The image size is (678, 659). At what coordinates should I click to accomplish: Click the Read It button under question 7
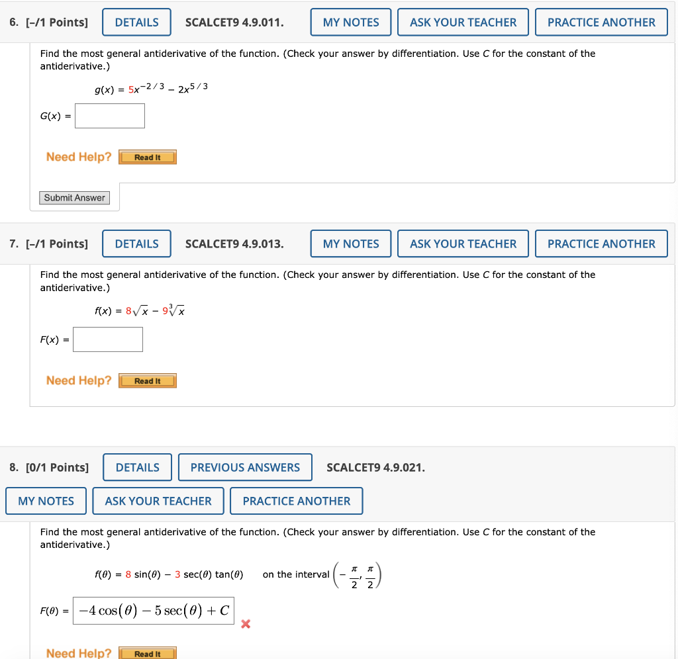point(147,380)
